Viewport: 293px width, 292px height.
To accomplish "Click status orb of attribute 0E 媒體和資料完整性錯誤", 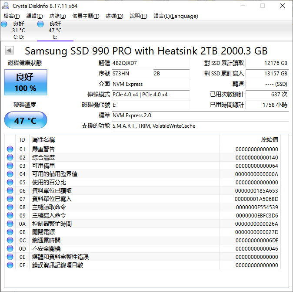I will pos(10,257).
